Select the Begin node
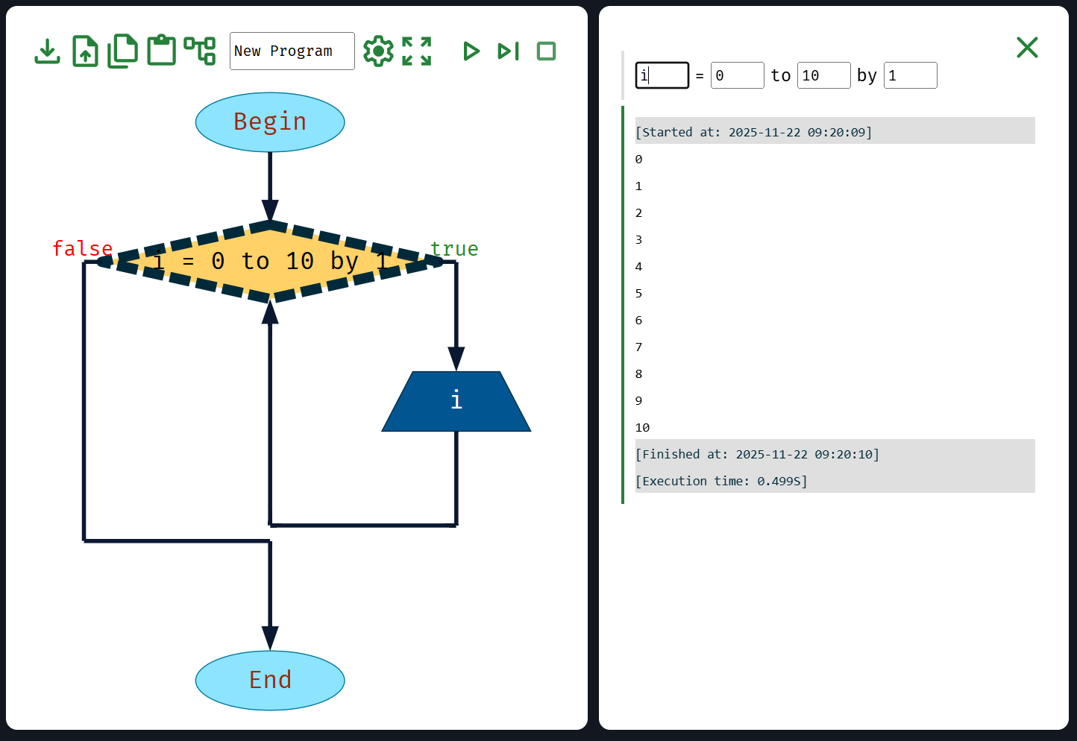Viewport: 1077px width, 741px height. 270,122
